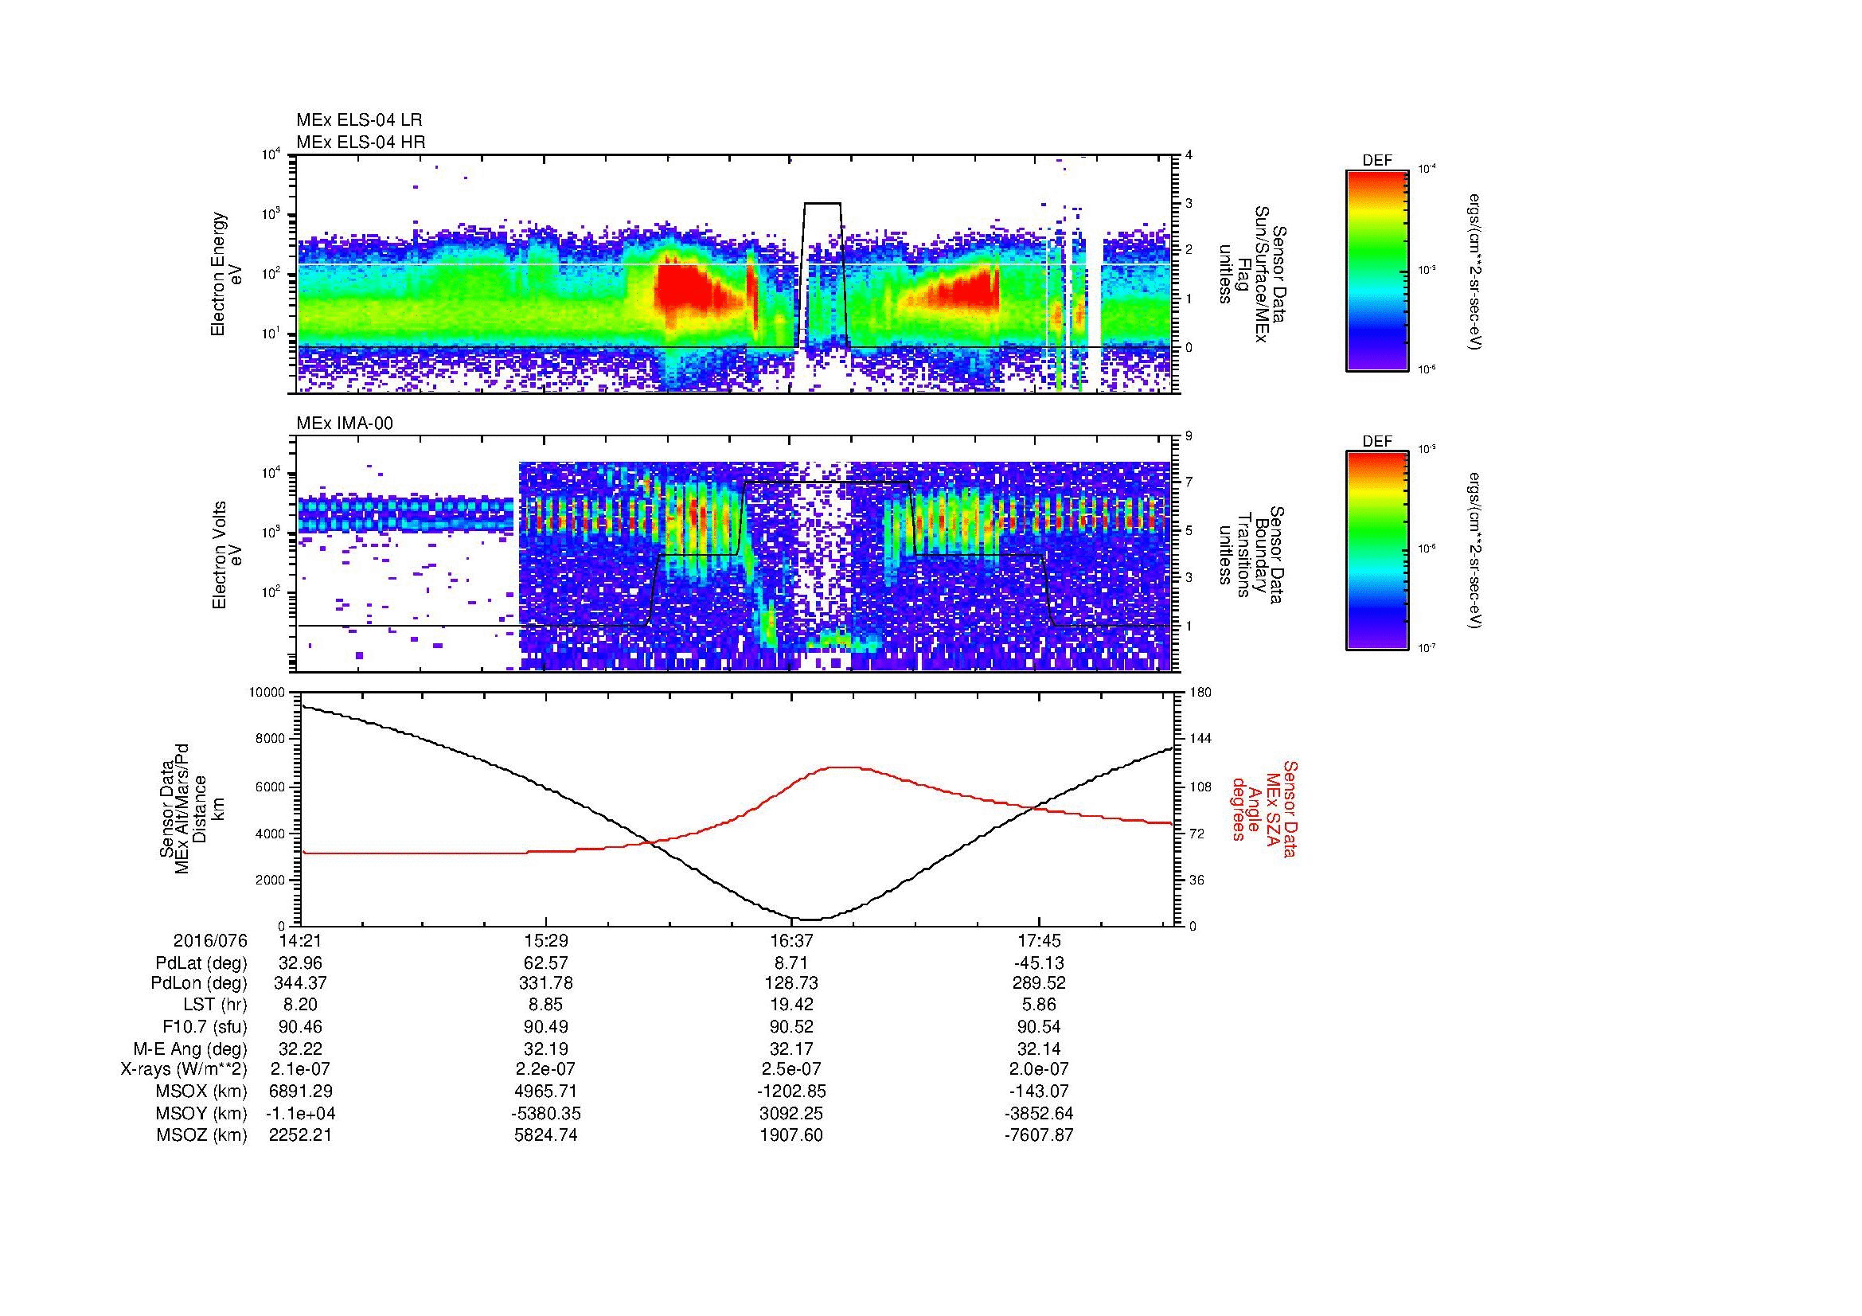Click the IMA ion spectrogram panel
1862x1316 pixels.
(x=735, y=554)
